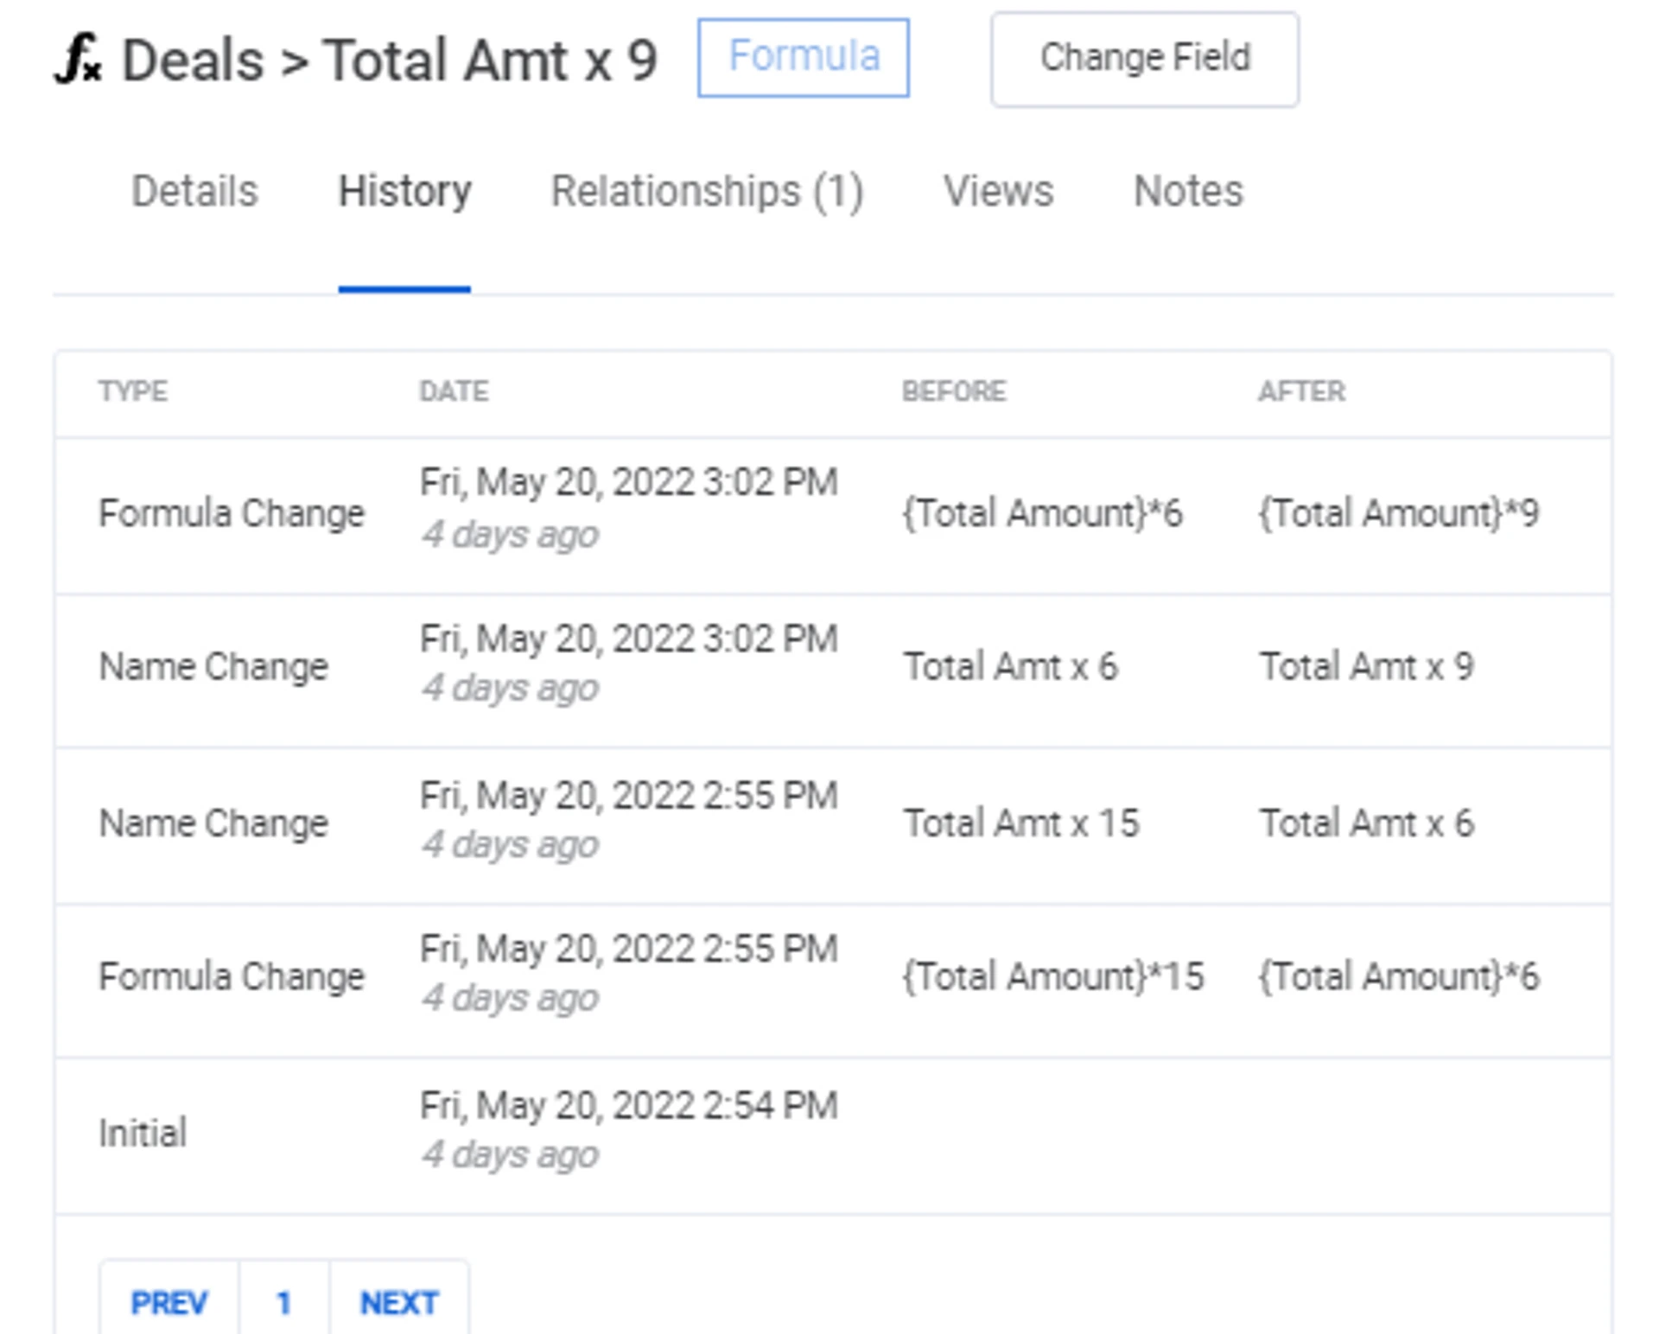Click the NEXT pagination button
Screen dimensions: 1659x1334
click(x=399, y=1302)
